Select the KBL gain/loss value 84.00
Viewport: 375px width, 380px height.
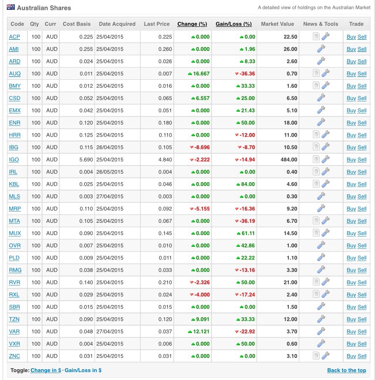248,184
